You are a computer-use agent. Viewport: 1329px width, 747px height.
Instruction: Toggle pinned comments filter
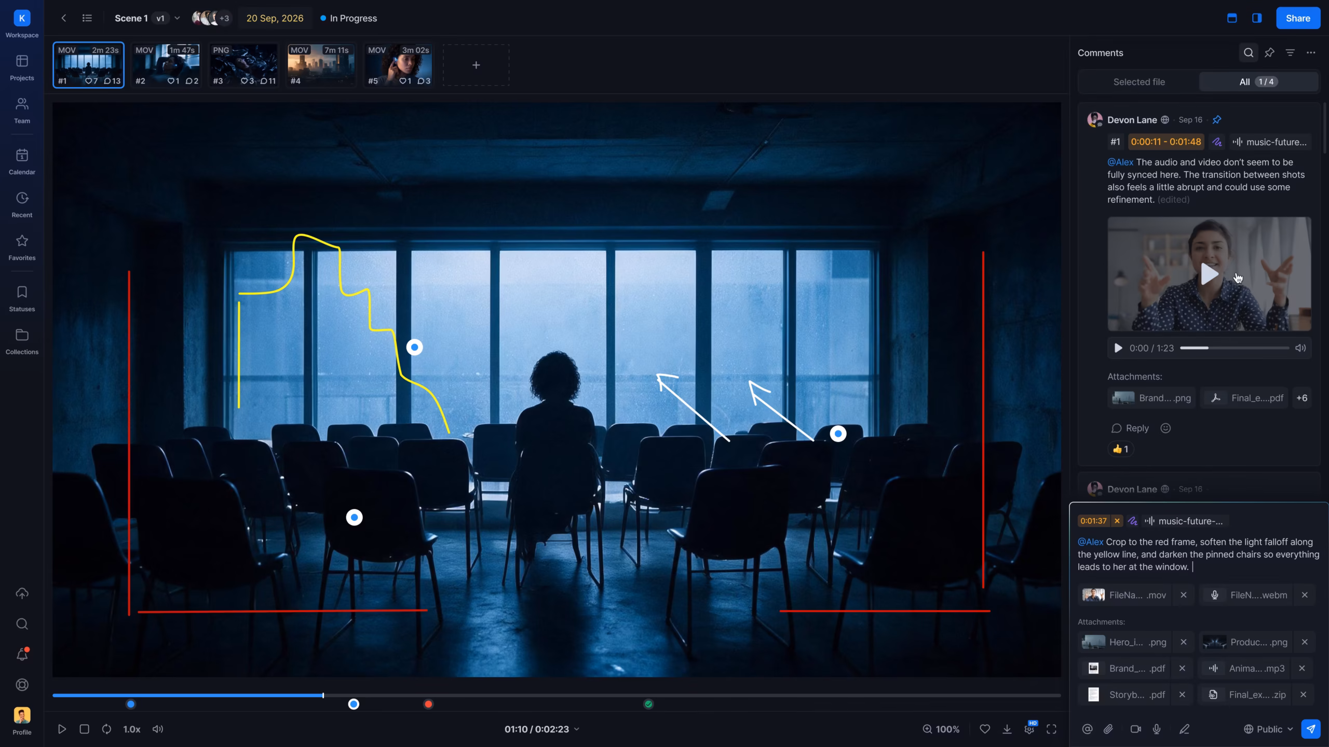pos(1269,52)
